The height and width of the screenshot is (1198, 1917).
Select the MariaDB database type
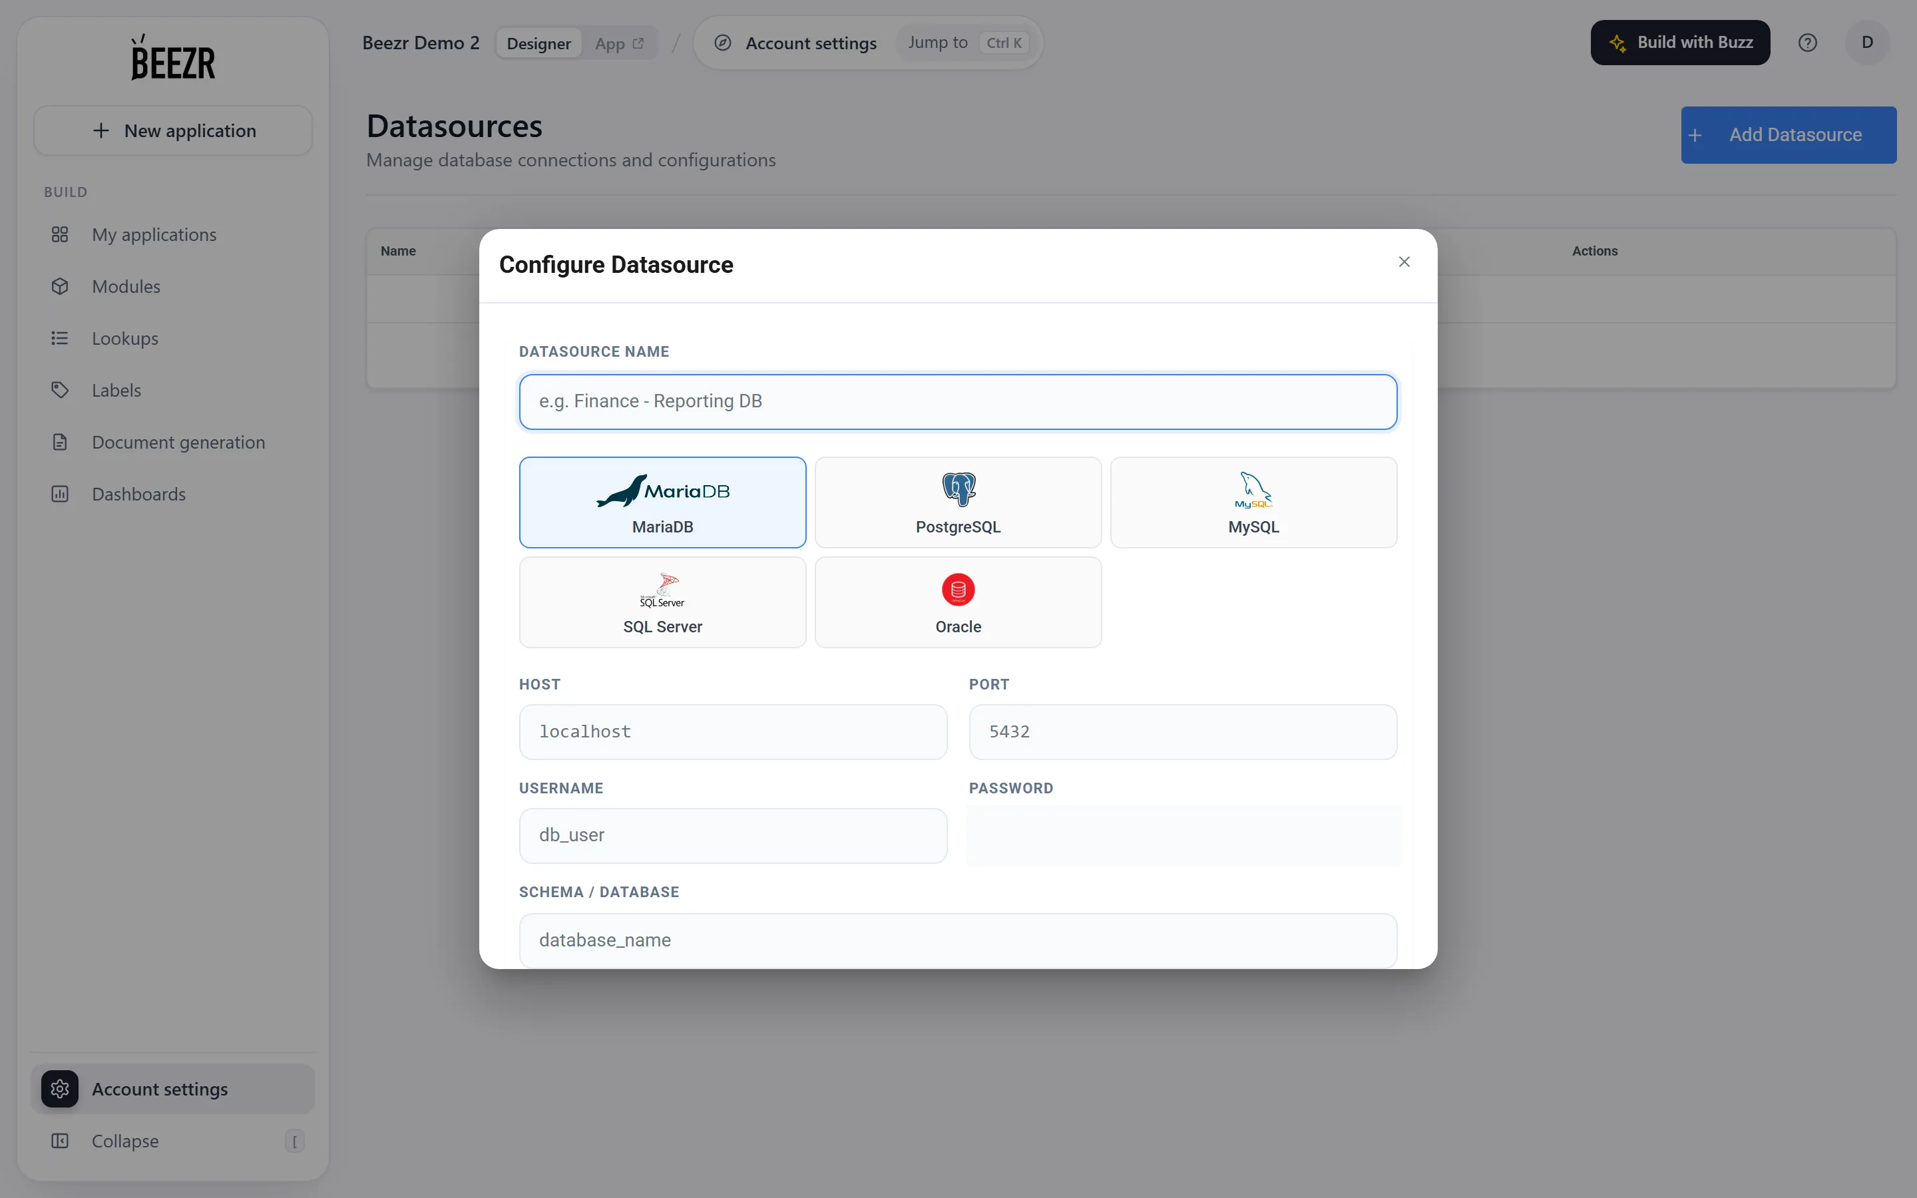point(662,502)
